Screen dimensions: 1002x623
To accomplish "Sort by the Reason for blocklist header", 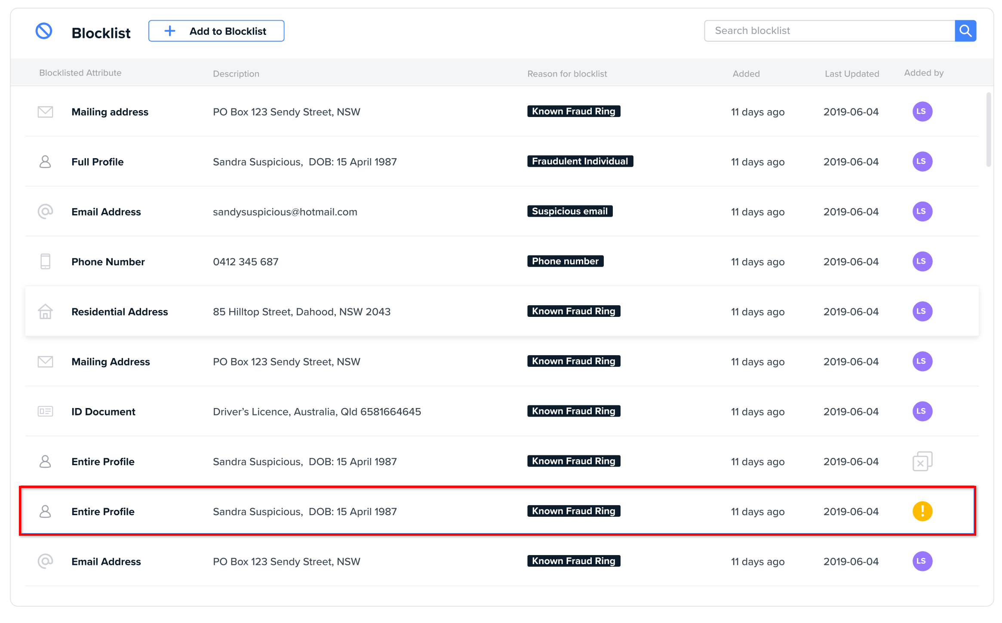I will [x=567, y=74].
